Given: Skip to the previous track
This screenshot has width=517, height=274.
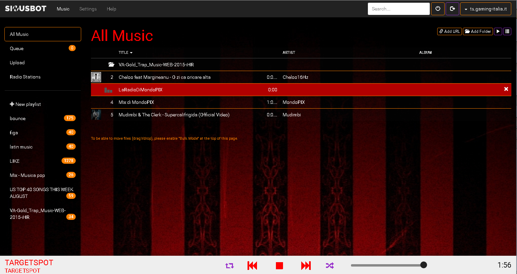Looking at the screenshot, I should pos(252,266).
